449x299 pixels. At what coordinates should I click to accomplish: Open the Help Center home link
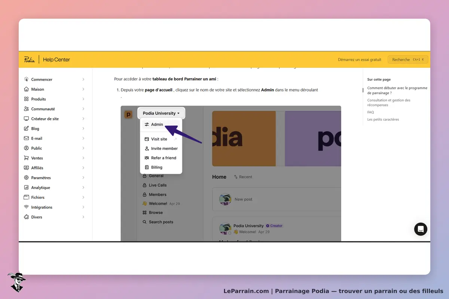pyautogui.click(x=56, y=59)
